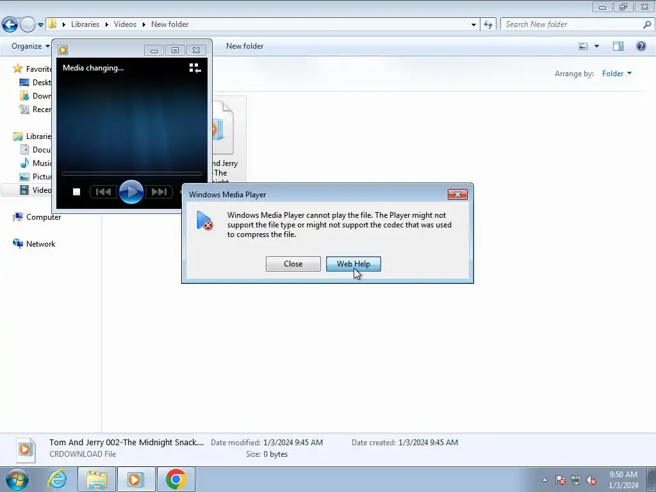Click previous track button in Media Player

(x=103, y=192)
